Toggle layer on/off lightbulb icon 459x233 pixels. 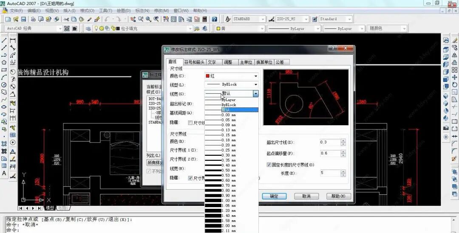[96, 28]
